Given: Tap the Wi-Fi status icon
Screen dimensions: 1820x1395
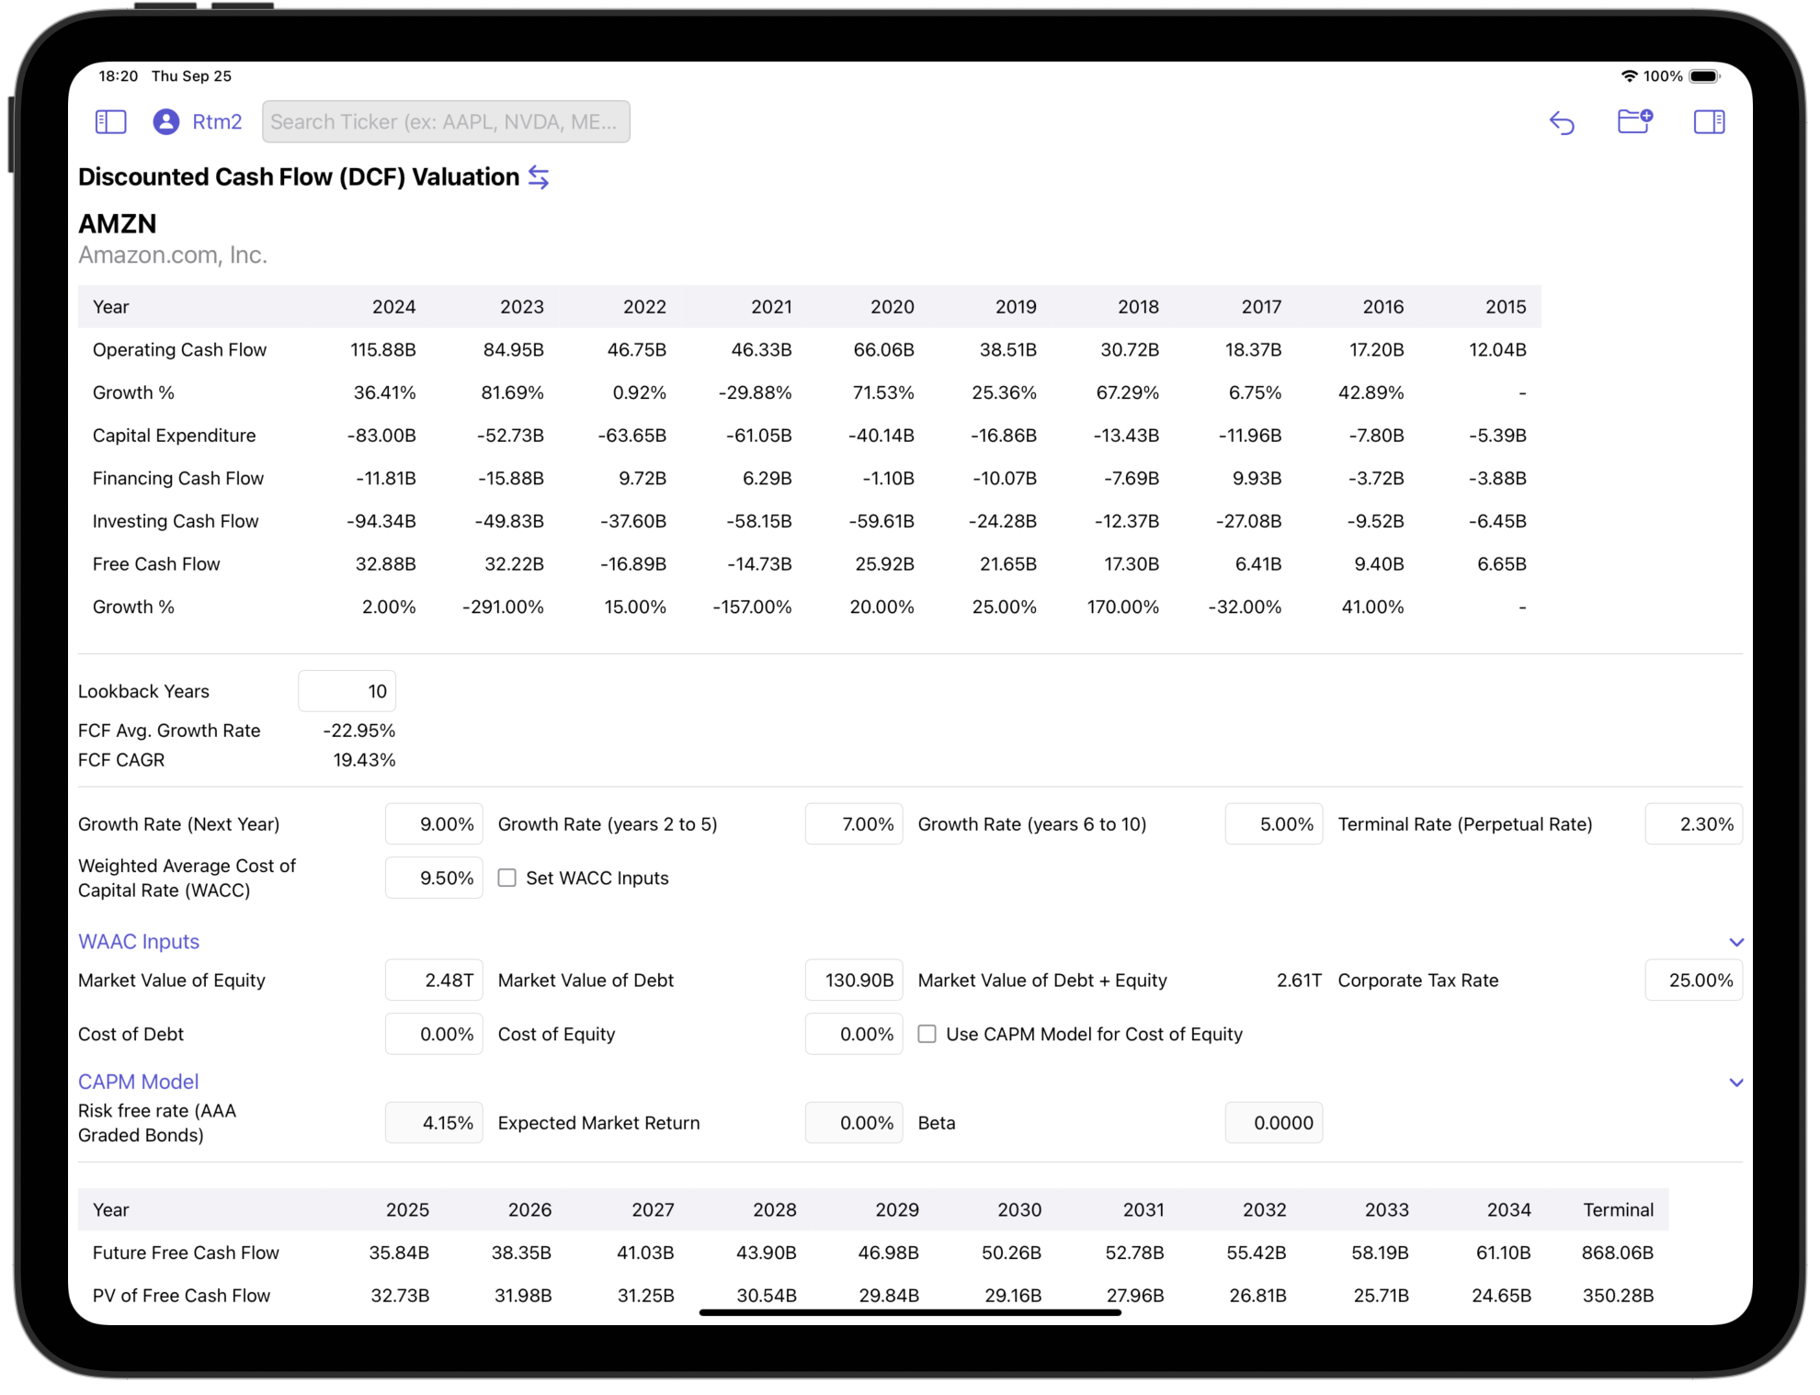Looking at the screenshot, I should pyautogui.click(x=1629, y=76).
